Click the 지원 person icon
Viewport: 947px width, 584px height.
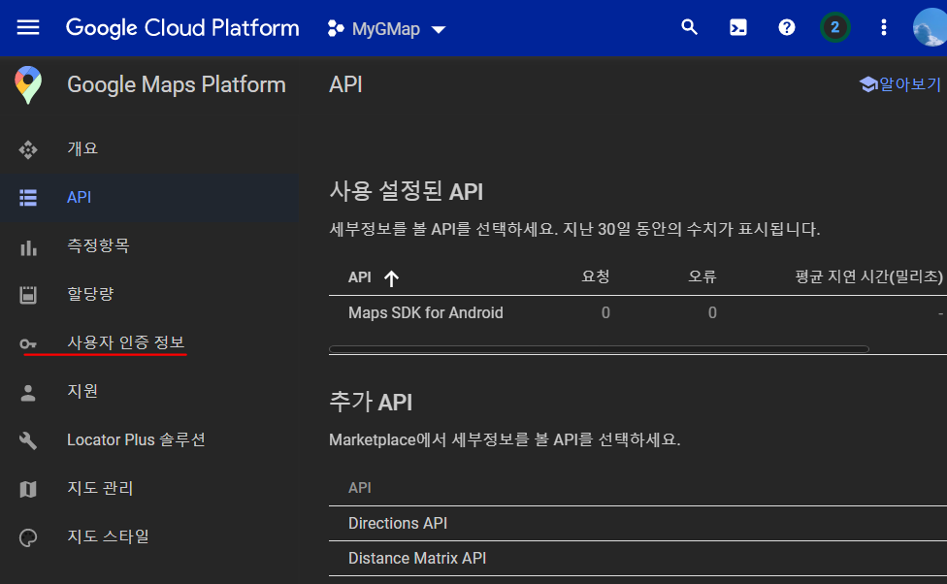[x=28, y=393]
